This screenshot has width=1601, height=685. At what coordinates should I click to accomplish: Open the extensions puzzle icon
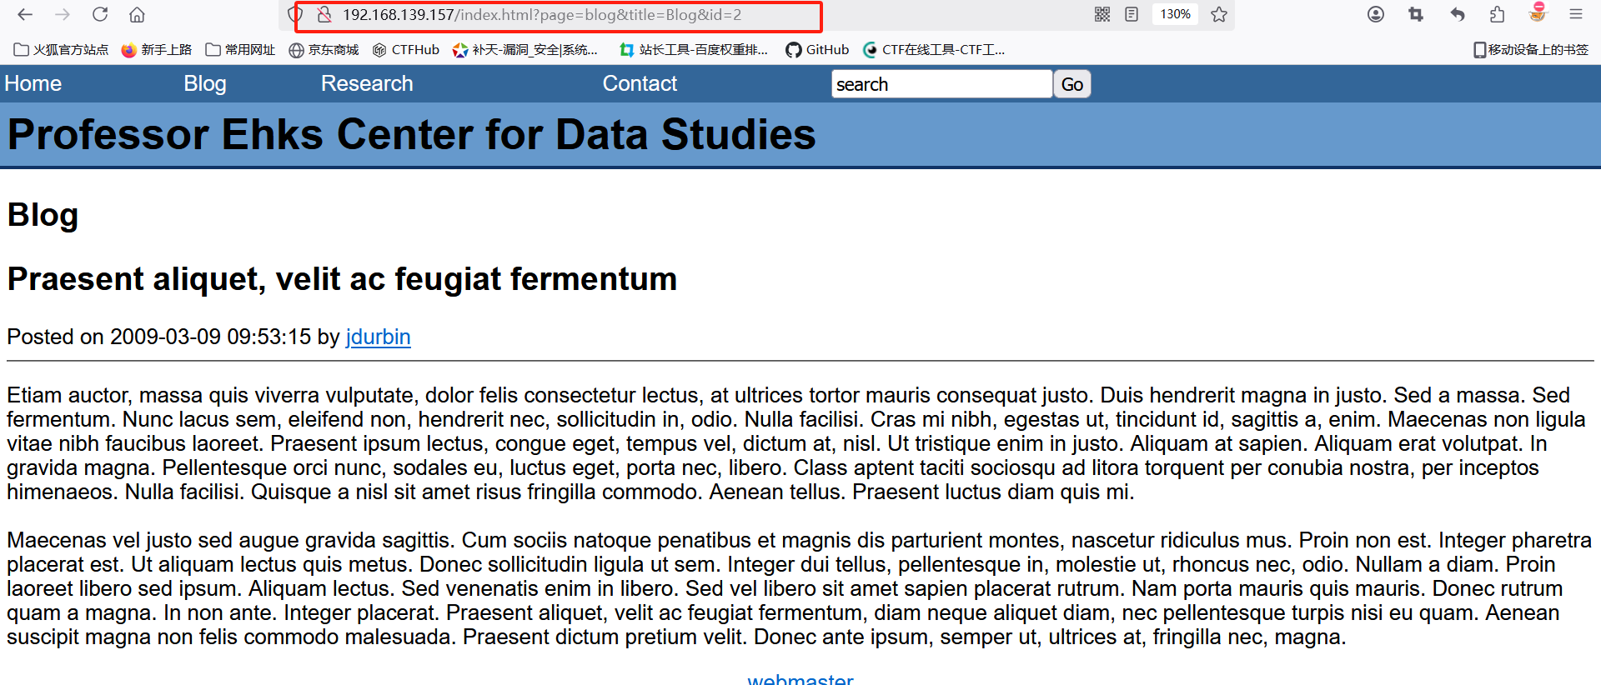tap(1498, 14)
